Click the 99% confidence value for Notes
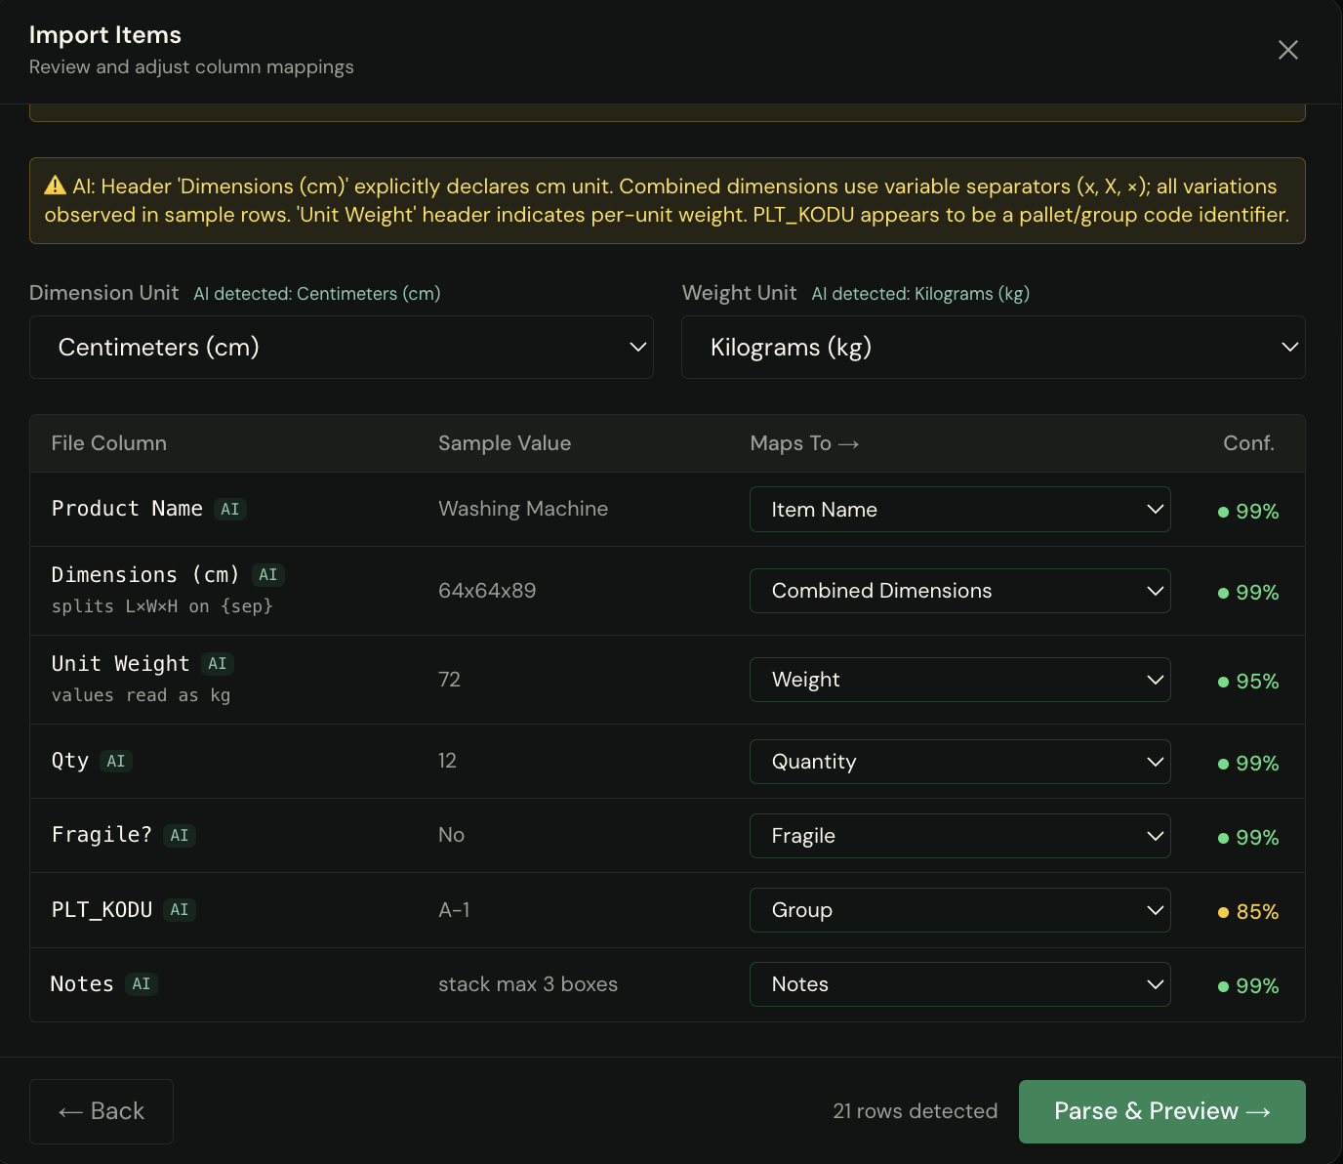Image resolution: width=1343 pixels, height=1164 pixels. pos(1257,986)
